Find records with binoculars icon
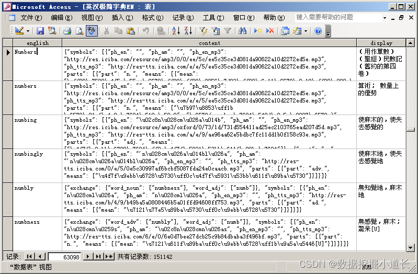Image resolution: width=418 pixels, height=274 pixels. 242,31
